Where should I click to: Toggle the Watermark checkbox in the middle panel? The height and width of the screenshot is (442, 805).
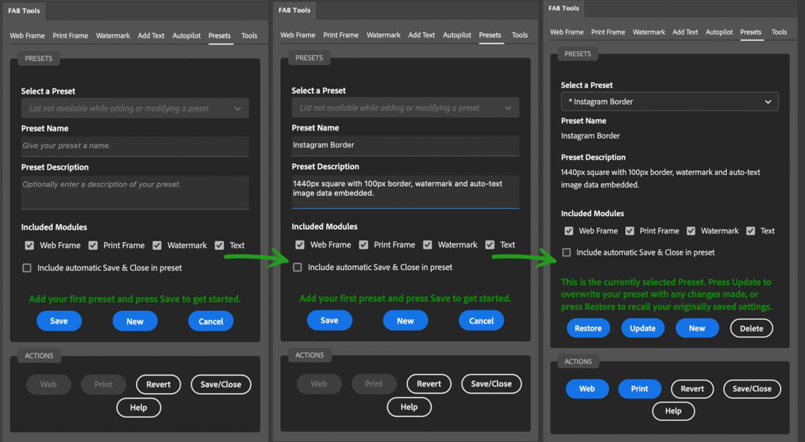427,244
